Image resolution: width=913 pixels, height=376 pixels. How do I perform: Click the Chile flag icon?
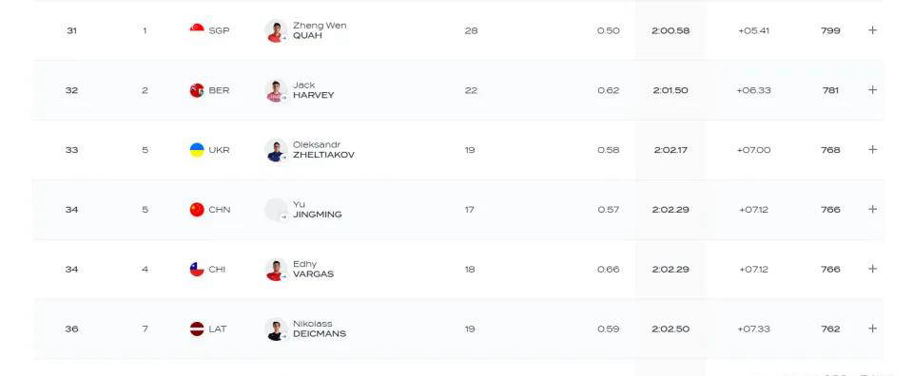pyautogui.click(x=197, y=269)
